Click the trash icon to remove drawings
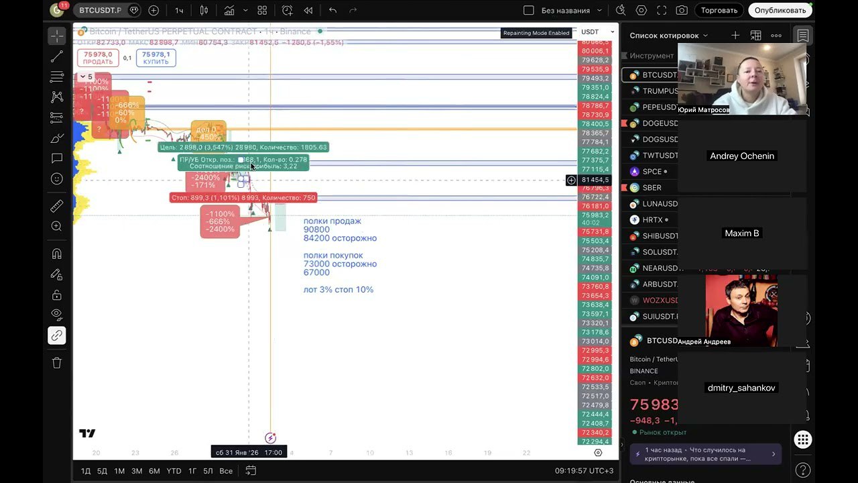 click(57, 363)
